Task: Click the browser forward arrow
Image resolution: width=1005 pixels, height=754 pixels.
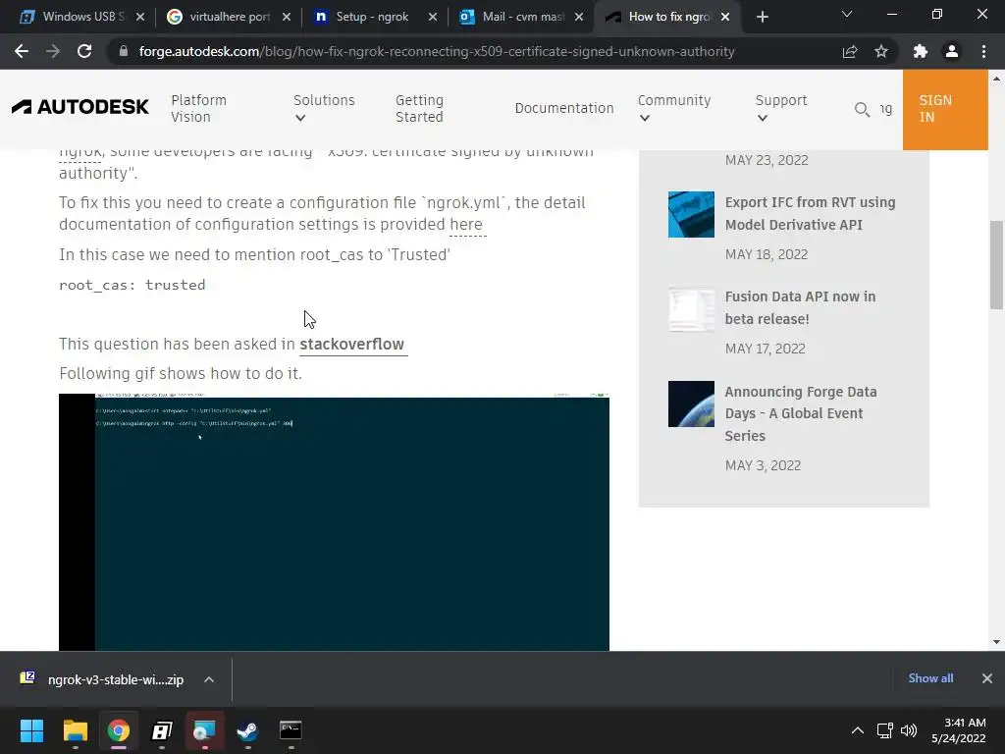Action: (x=53, y=51)
